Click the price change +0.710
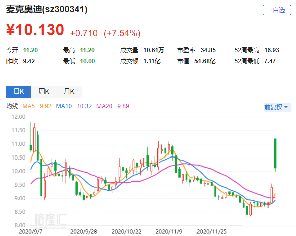This screenshot has width=296, height=236. click(x=84, y=33)
